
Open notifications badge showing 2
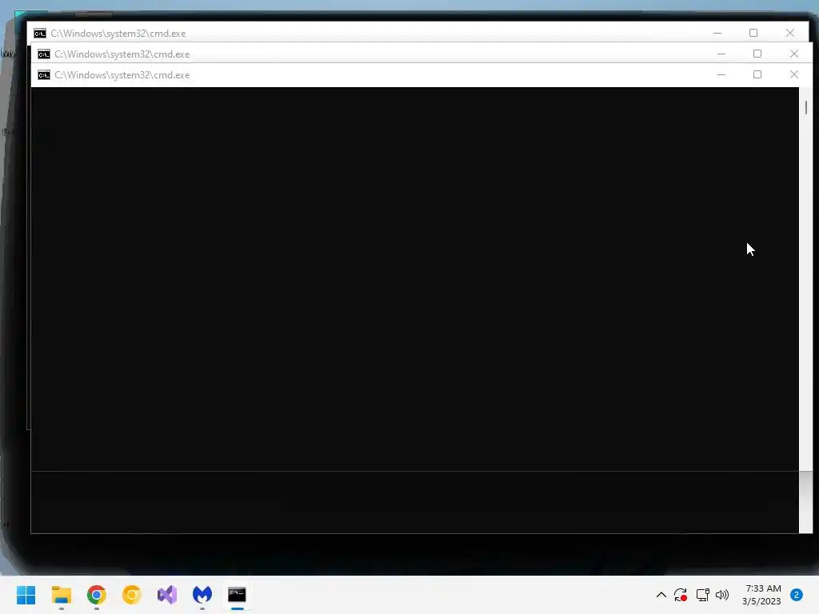click(797, 595)
